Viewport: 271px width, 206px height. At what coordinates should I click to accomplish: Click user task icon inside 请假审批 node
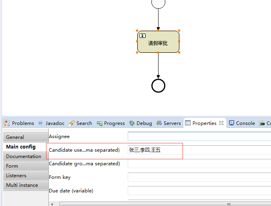point(143,36)
